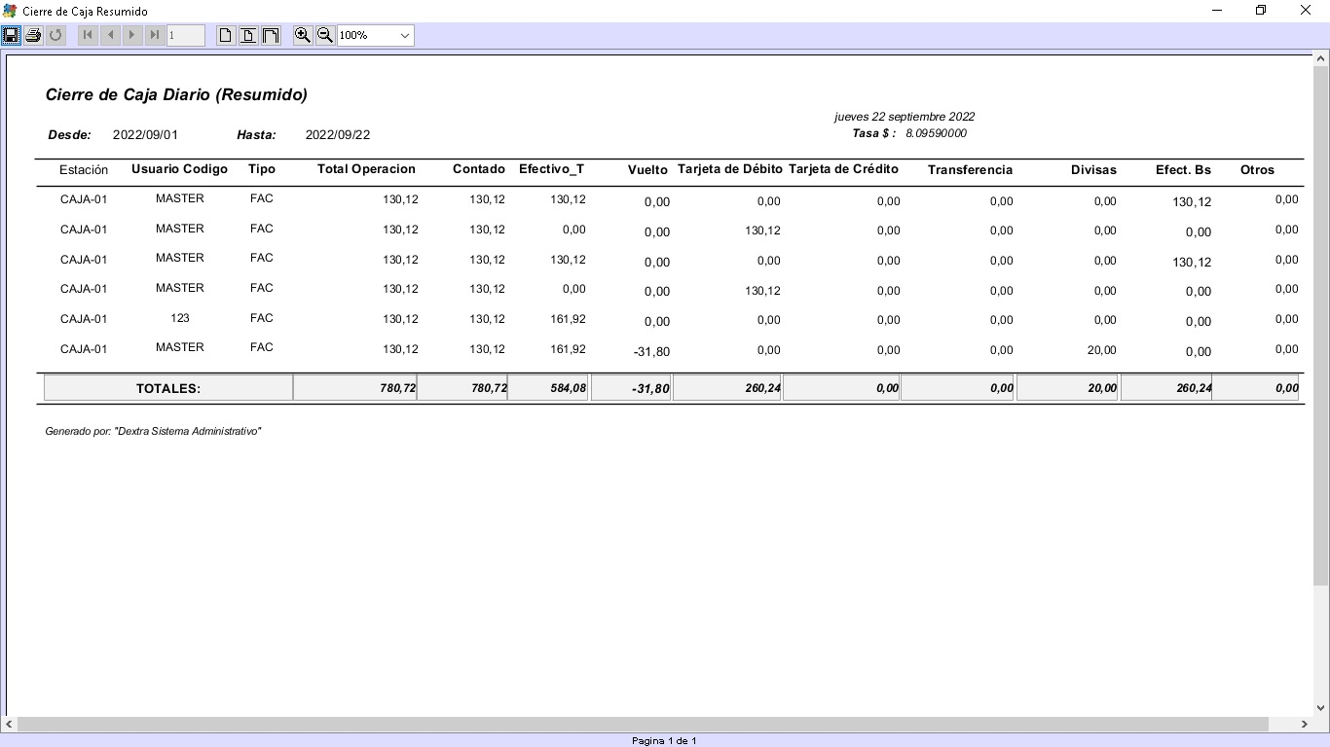
Task: Jump to the last page of the report
Action: point(155,35)
